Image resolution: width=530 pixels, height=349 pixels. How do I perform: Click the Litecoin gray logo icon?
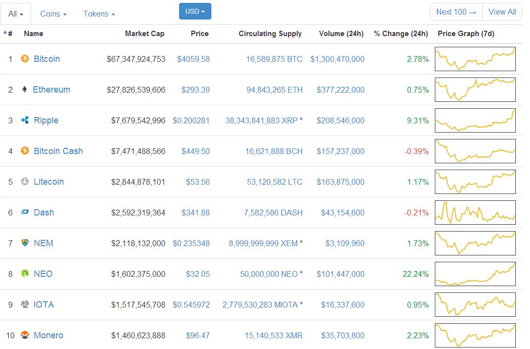point(25,182)
